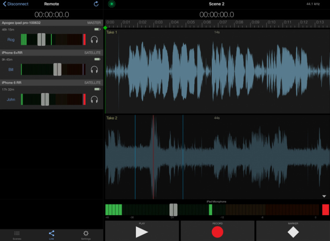
Task: Tap the red clip light on iPad Microphone meter
Action: click(x=325, y=209)
